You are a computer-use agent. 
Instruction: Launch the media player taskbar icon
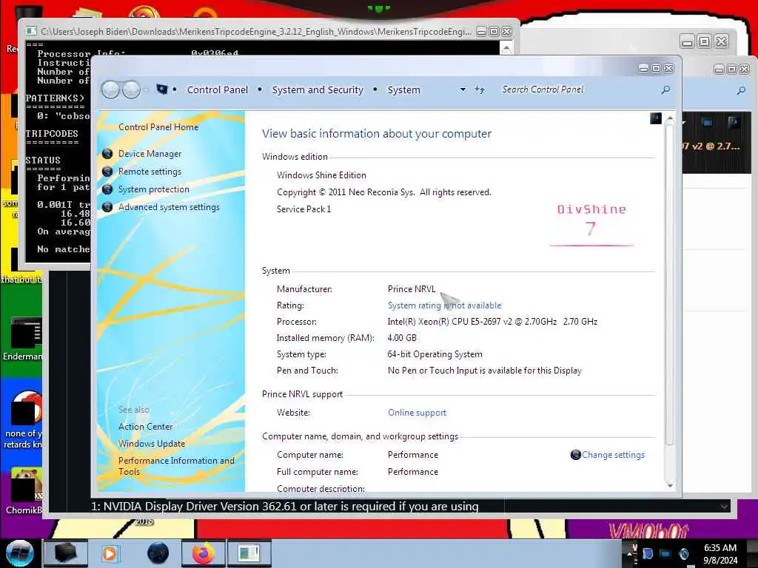[110, 553]
